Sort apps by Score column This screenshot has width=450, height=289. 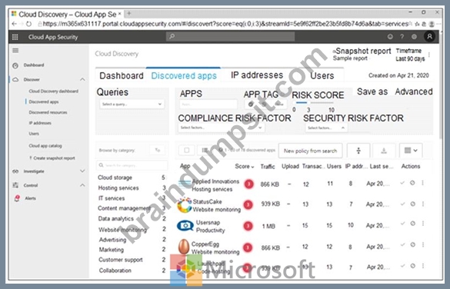click(244, 166)
